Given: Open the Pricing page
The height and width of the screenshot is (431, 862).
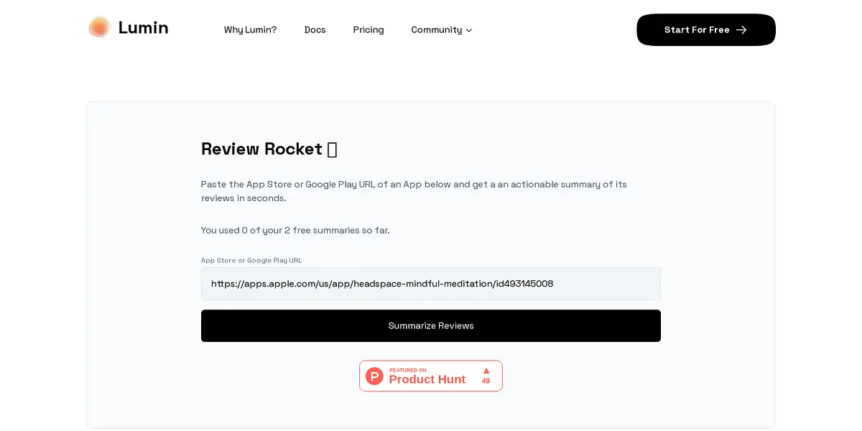Looking at the screenshot, I should point(369,30).
